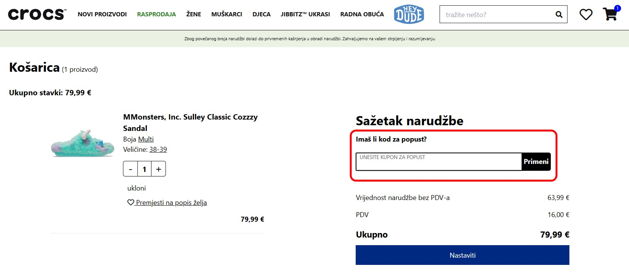This screenshot has width=629, height=274.
Task: Decrease quantity with minus button
Action: (131, 169)
